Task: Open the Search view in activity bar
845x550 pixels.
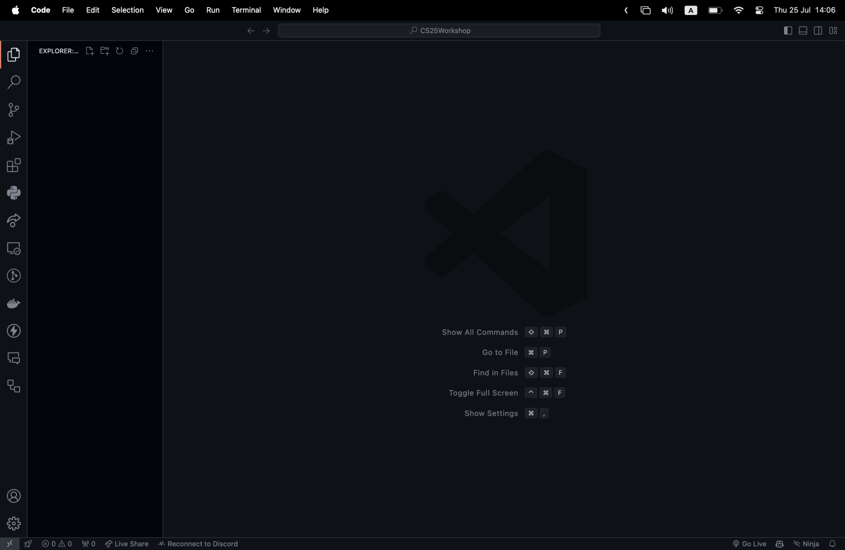Action: [14, 82]
